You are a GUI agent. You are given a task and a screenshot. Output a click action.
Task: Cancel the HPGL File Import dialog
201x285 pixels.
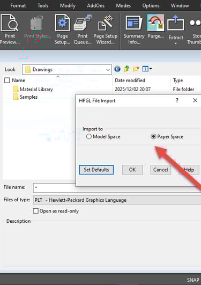pos(160,170)
